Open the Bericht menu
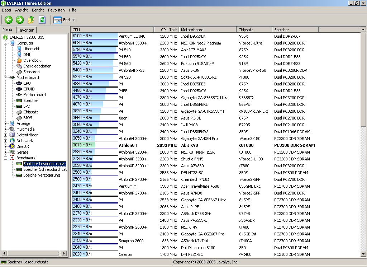The width and height of the screenshot is (367, 267). pyautogui.click(x=38, y=10)
